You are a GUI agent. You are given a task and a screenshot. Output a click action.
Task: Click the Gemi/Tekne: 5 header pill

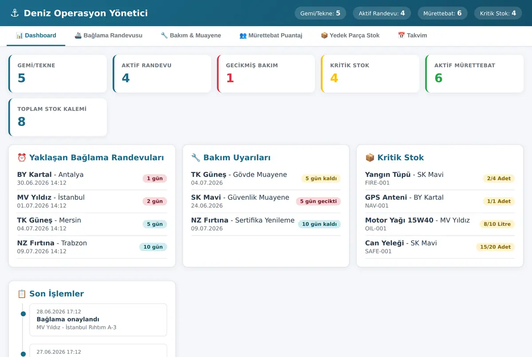click(320, 13)
